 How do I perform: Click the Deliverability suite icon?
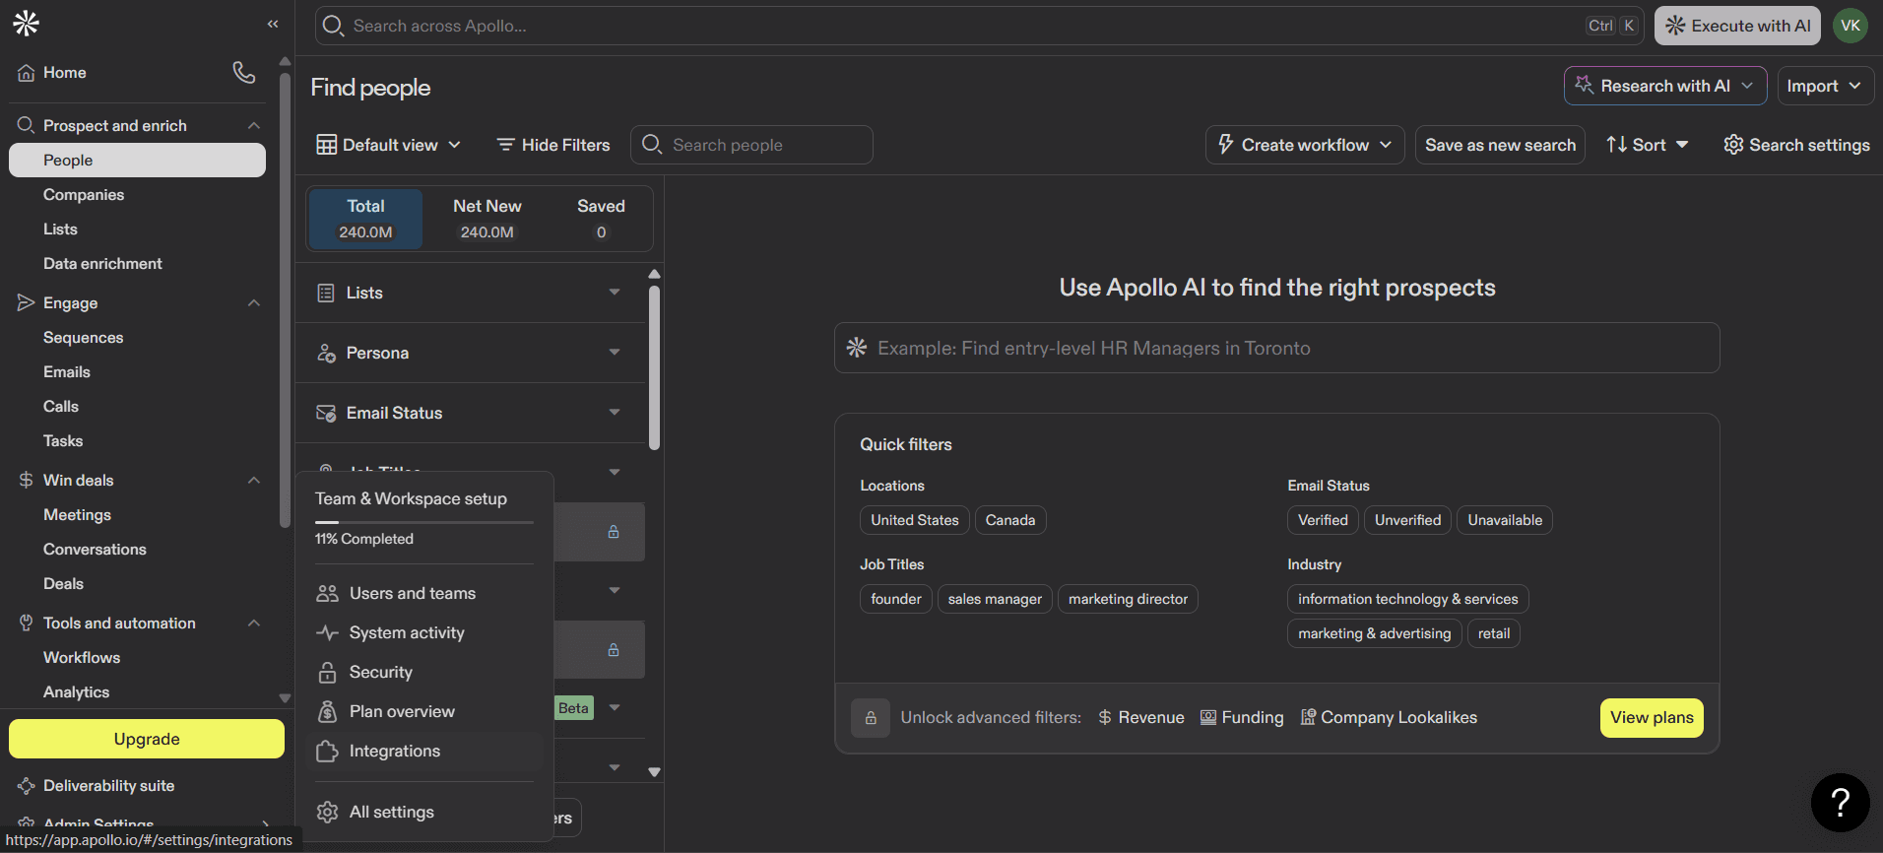click(x=27, y=786)
